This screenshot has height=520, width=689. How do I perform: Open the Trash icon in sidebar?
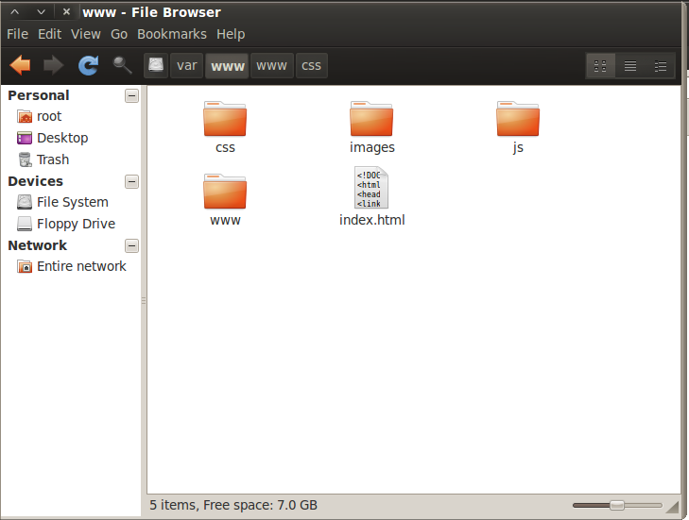(26, 159)
